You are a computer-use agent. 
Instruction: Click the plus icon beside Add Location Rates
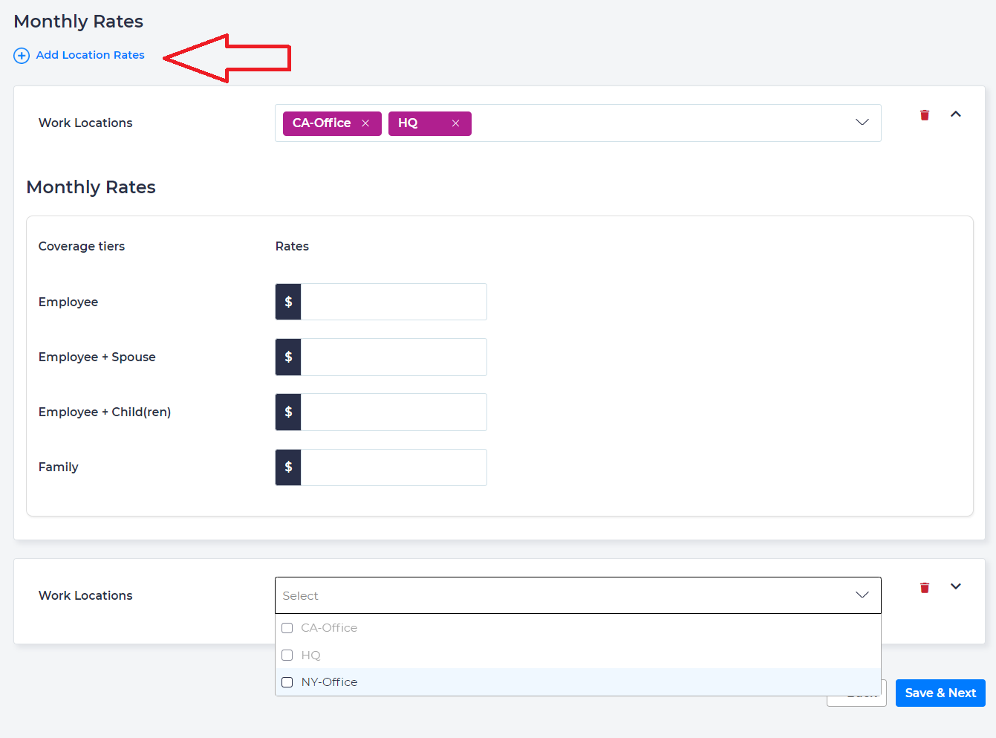[22, 56]
